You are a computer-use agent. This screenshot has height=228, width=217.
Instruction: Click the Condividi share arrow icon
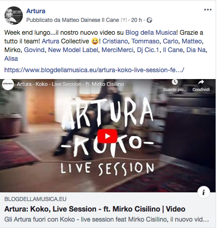tap(201, 82)
